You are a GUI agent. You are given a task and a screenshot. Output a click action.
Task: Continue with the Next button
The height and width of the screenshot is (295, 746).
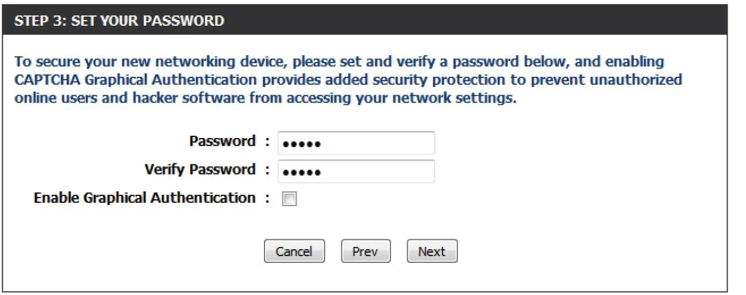click(x=432, y=251)
